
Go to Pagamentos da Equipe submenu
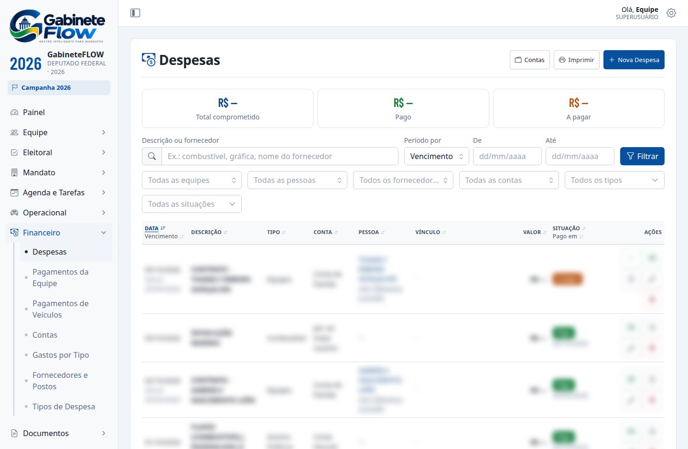click(60, 278)
